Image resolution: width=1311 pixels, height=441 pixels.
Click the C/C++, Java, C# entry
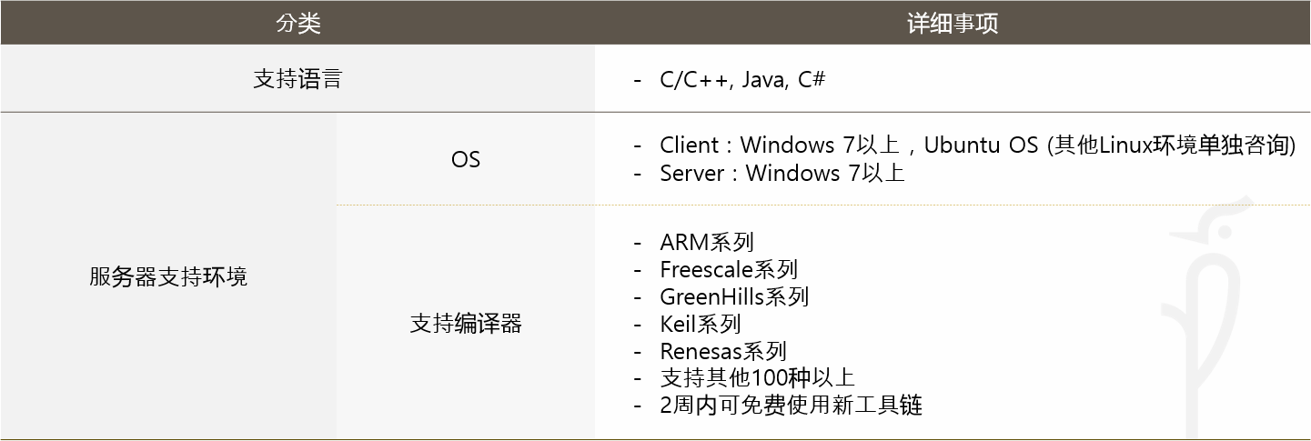[742, 79]
